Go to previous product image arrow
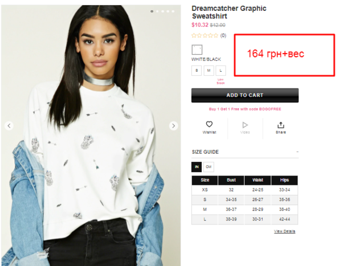 tap(9, 126)
